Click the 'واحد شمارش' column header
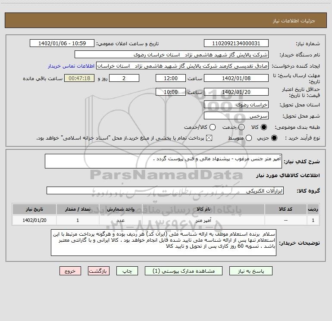 coord(120,209)
